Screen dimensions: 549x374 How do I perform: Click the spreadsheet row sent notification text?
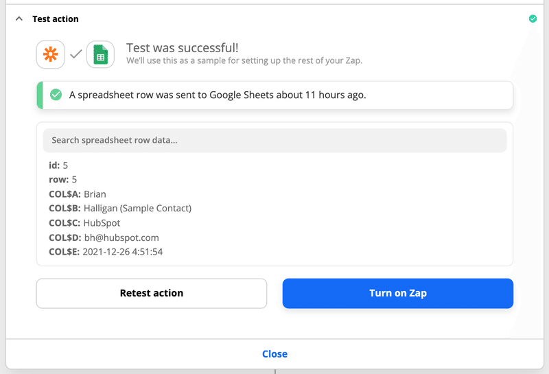tap(218, 95)
